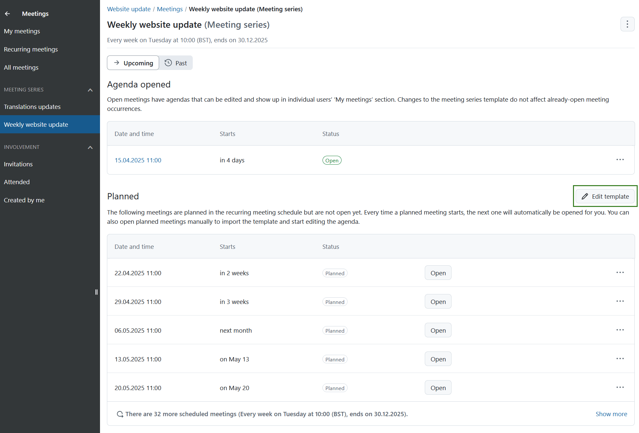This screenshot has width=639, height=433.
Task: Click the history icon on the Past tab
Action: 168,62
